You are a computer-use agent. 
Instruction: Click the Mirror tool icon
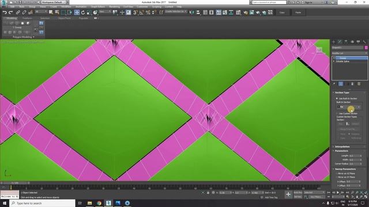[192, 13]
